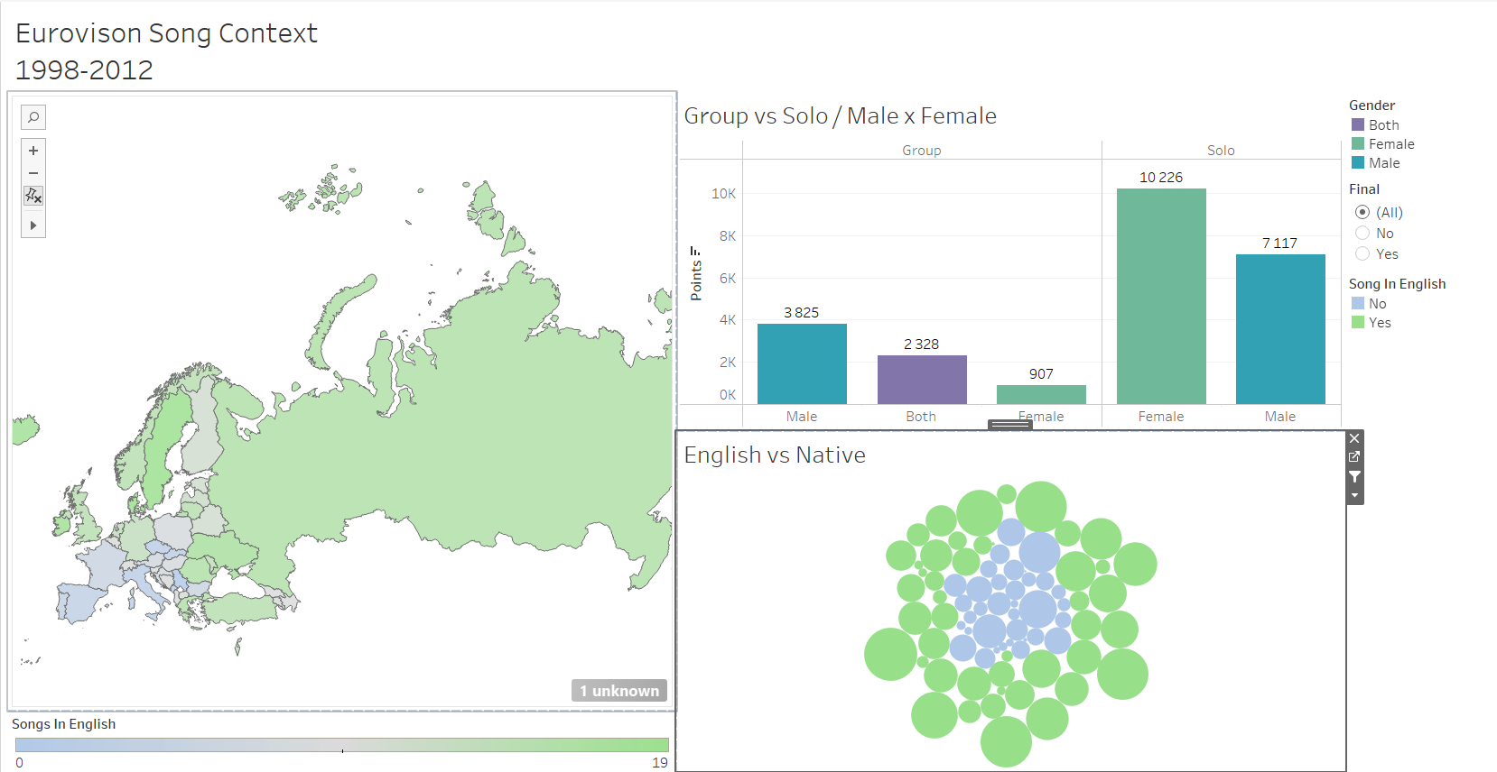Click the 1 unknown indicator

619,691
